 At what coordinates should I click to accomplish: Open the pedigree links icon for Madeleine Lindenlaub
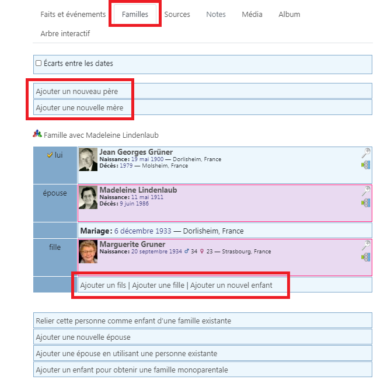pos(366,203)
